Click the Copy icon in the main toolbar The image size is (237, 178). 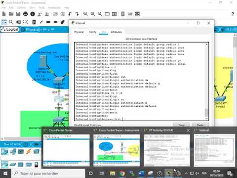click(55, 14)
